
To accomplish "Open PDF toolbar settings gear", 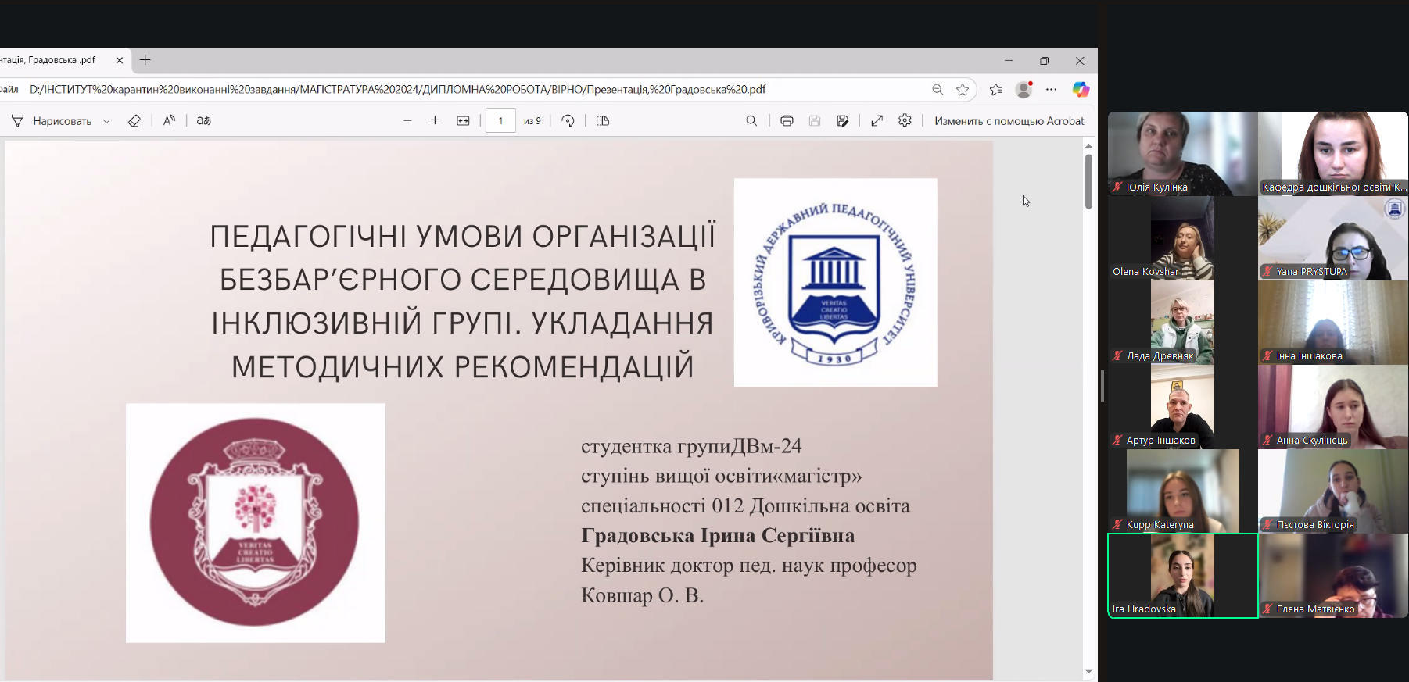I will click(x=905, y=121).
